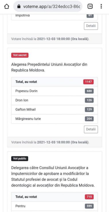Tap the 204 vote count badge
Viewport: 109px width, 212px height.
89,119
